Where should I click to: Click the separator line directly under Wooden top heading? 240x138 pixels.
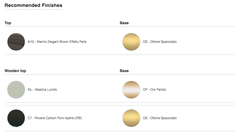click(120, 74)
